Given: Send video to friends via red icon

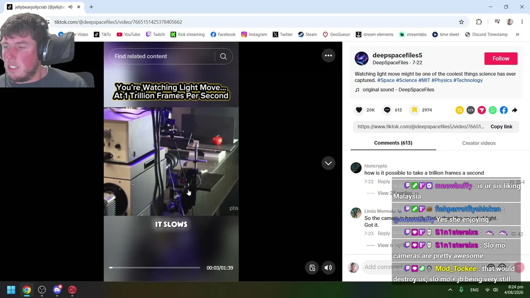Looking at the screenshot, I should [x=482, y=110].
